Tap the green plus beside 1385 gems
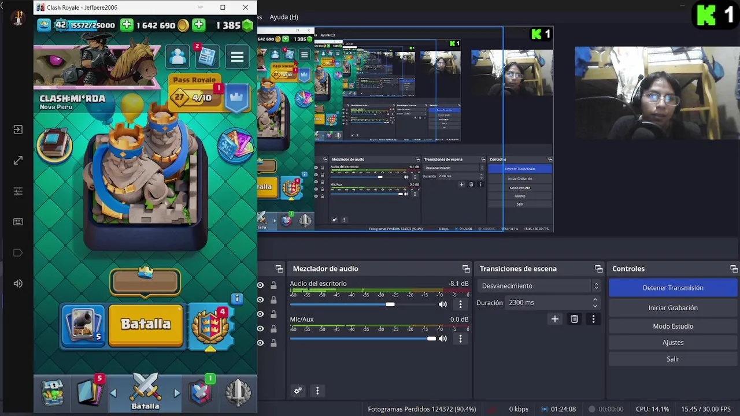The image size is (740, 416). click(x=198, y=25)
